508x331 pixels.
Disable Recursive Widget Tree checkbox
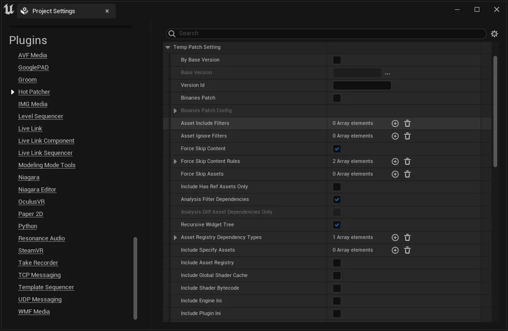tap(337, 225)
